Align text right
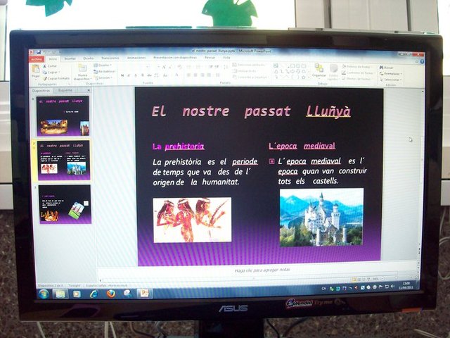The image size is (450, 338). click(x=202, y=75)
